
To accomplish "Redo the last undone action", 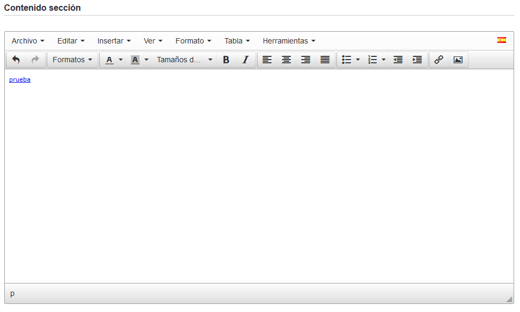I will [35, 60].
